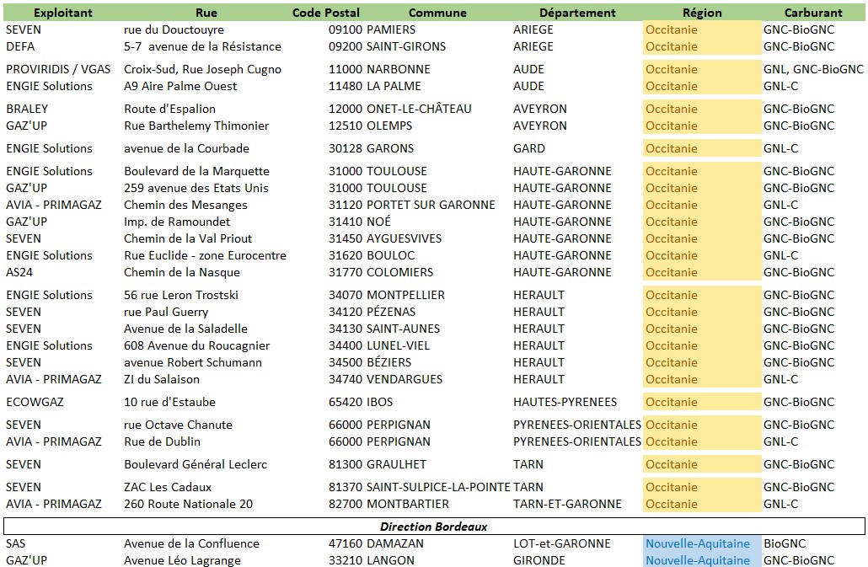Screen dimensions: 868x567
Task: Select avenue de la Courbade cell
Action: [x=186, y=148]
